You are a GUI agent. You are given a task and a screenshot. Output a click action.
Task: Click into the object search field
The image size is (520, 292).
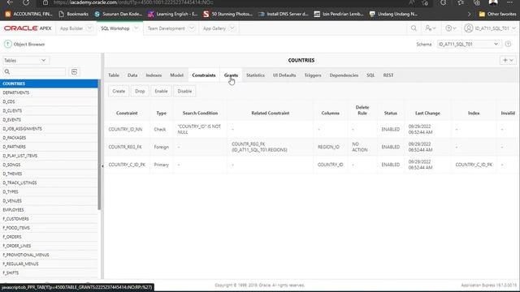pos(38,72)
